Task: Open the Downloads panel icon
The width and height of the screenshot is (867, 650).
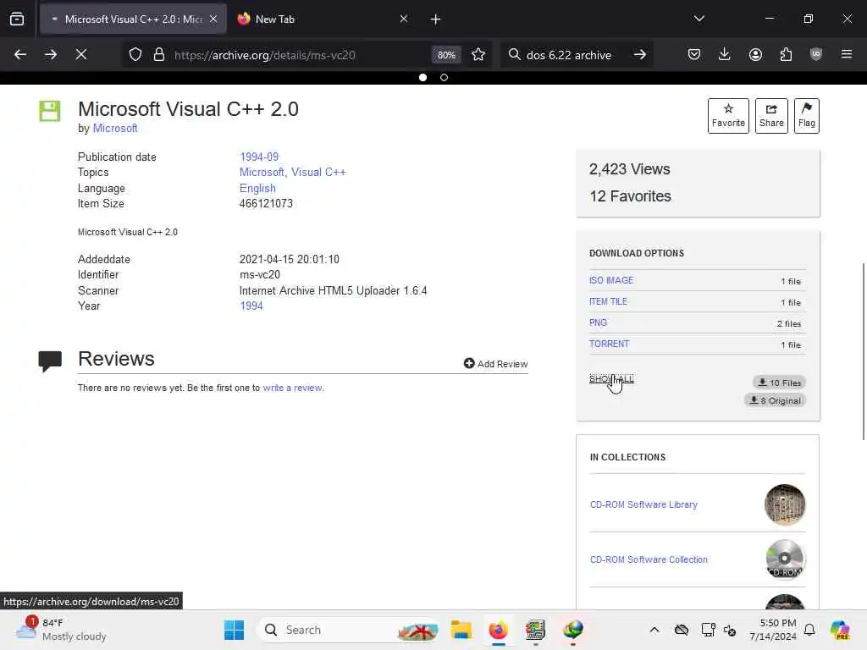Action: pyautogui.click(x=725, y=54)
